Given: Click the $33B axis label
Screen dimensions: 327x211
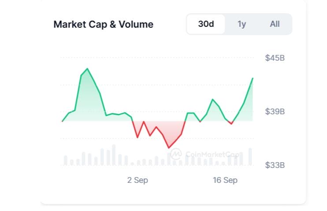Looking at the screenshot, I should [275, 165].
